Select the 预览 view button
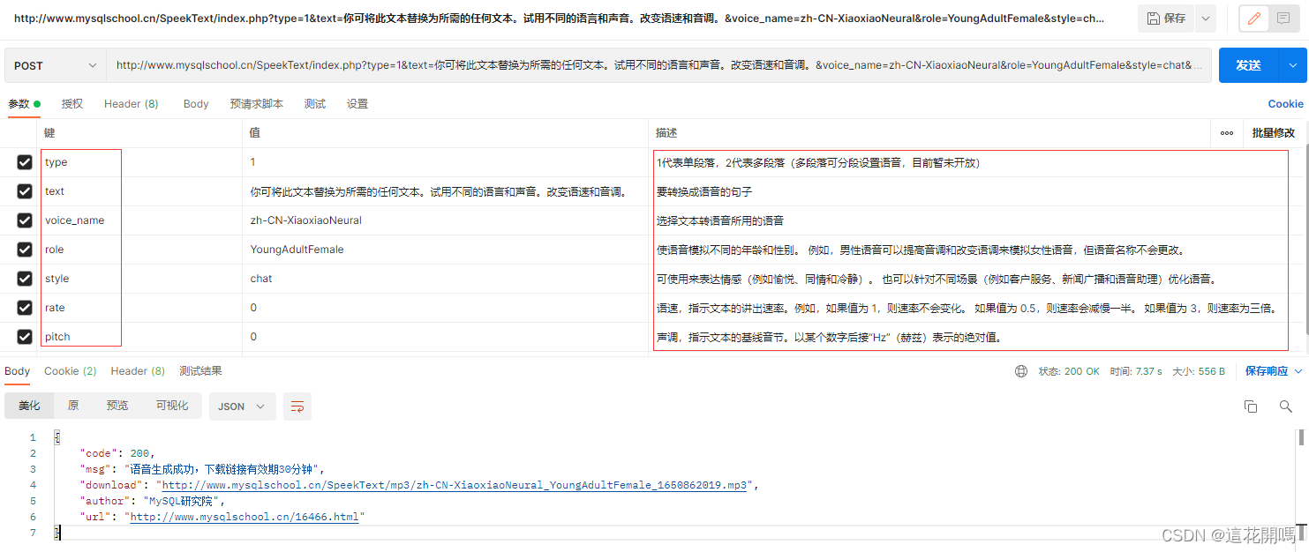Viewport: 1309px width, 552px height. coord(117,406)
